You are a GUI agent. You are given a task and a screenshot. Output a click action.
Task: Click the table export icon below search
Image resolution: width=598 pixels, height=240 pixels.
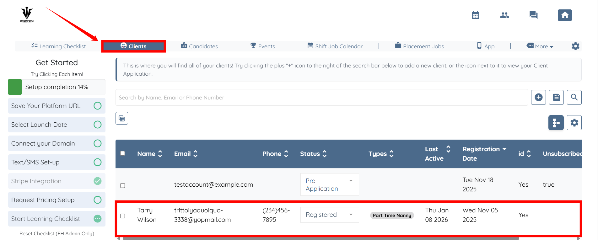click(x=122, y=118)
